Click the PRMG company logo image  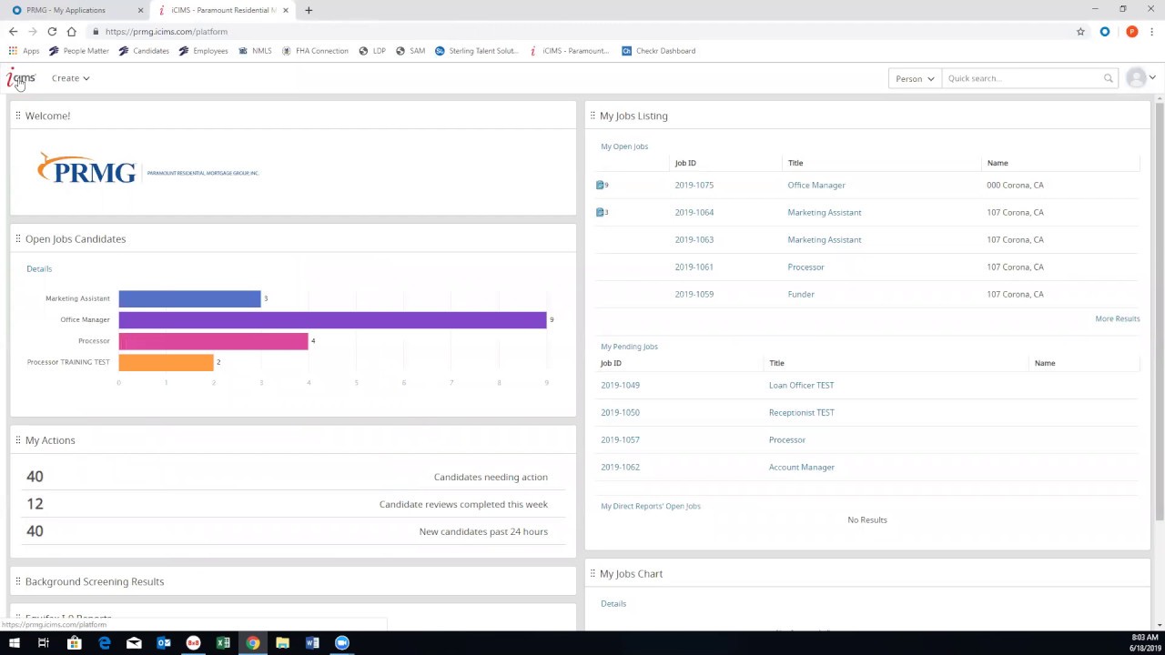tap(148, 169)
